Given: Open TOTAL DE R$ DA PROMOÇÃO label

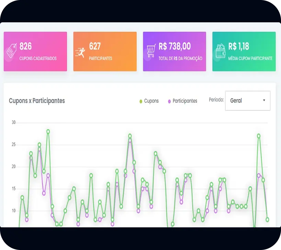Looking at the screenshot, I should [x=180, y=58].
